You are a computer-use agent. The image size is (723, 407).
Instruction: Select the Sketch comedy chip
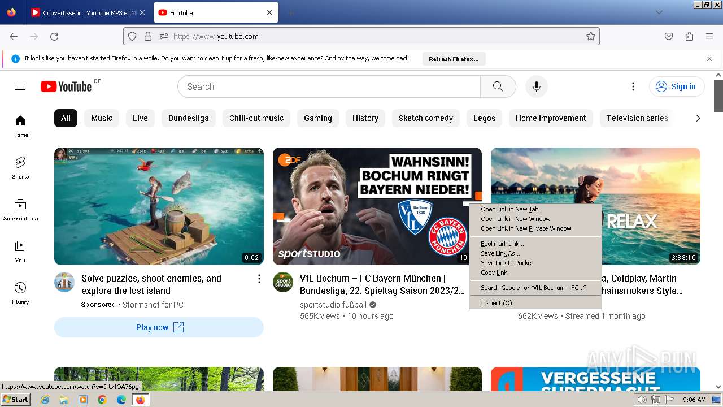coord(426,118)
